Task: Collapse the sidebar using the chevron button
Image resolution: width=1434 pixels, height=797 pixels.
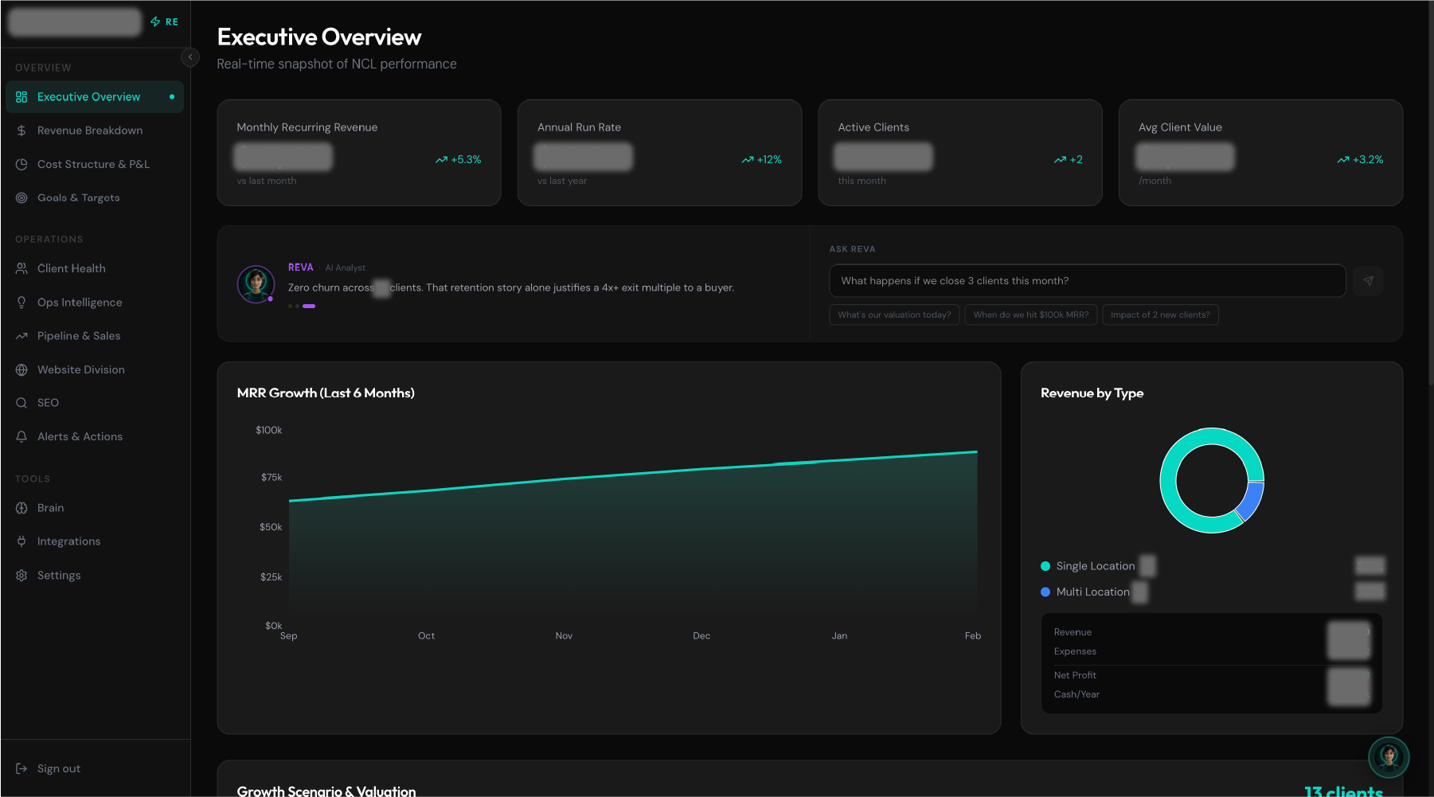Action: pyautogui.click(x=190, y=57)
